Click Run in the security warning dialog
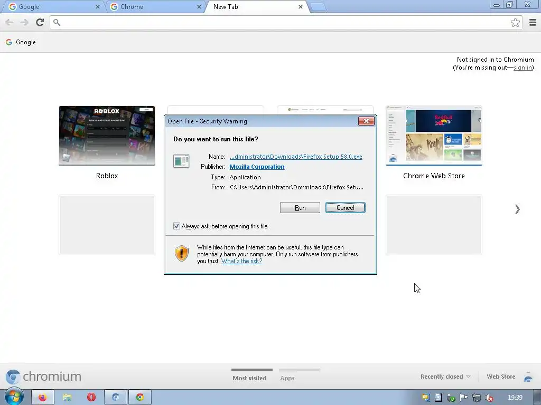Viewport: 541px width, 405px height. click(300, 208)
